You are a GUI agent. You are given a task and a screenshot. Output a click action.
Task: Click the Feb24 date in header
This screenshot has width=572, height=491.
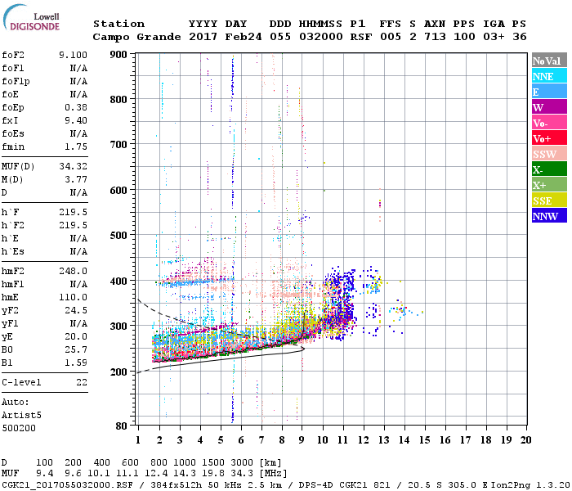tap(244, 37)
